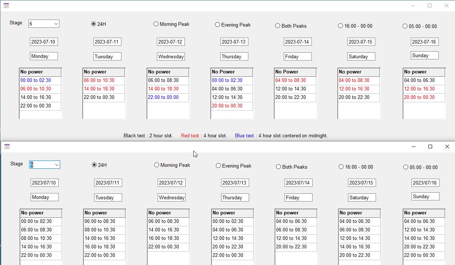Select Morning Peak radio in upper window

pyautogui.click(x=156, y=24)
